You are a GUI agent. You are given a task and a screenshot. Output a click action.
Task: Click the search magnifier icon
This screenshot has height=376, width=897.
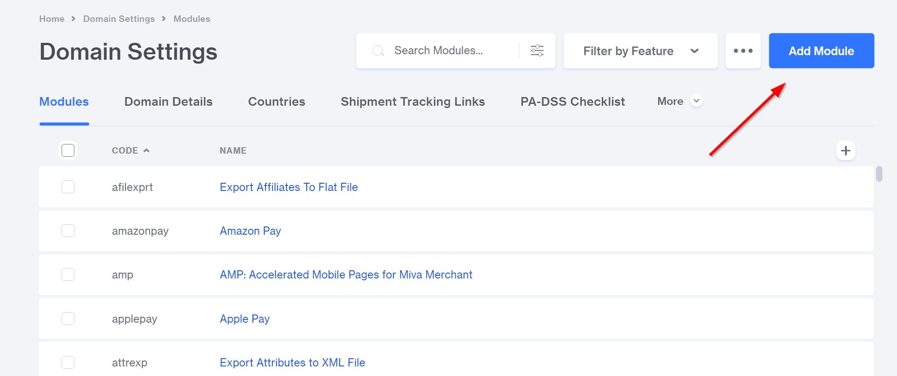[378, 51]
